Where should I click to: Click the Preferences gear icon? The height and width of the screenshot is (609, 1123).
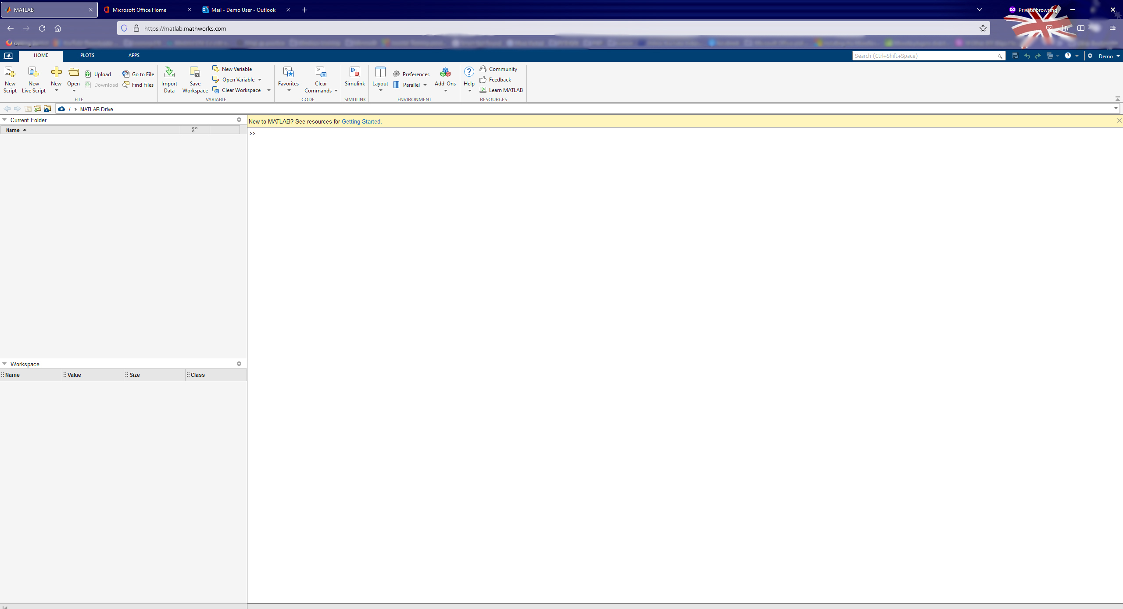(397, 74)
